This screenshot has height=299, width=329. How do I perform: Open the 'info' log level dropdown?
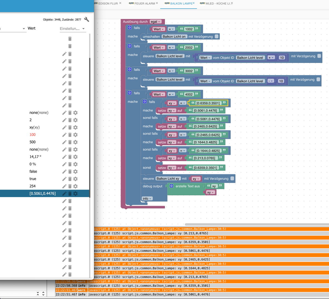click(147, 198)
